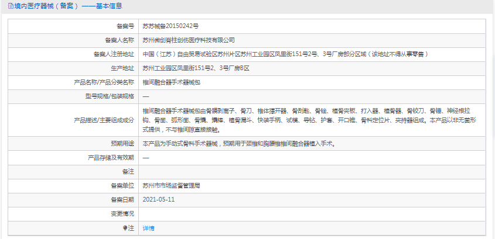Open the 详情 link in the 注 row
Image resolution: width=495 pixels, height=239 pixels.
[148, 228]
